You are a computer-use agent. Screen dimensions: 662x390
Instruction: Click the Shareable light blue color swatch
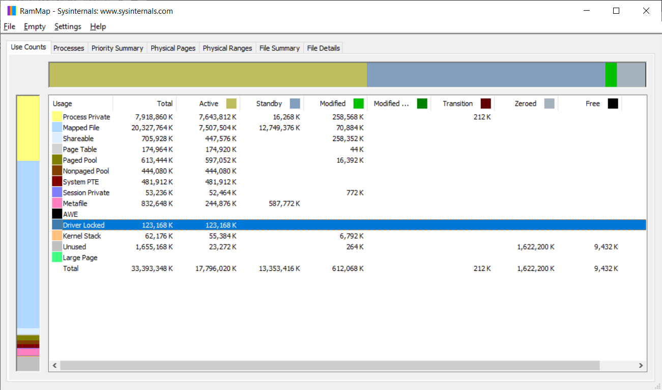[x=57, y=138]
